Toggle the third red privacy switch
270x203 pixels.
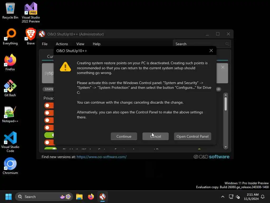pos(49,120)
